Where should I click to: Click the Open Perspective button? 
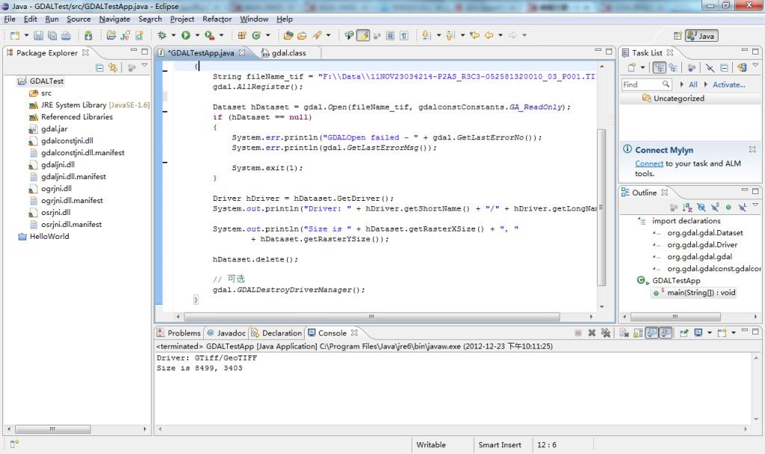pos(677,36)
